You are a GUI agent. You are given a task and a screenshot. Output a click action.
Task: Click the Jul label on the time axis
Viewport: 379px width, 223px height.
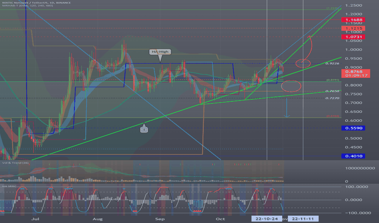click(35, 219)
